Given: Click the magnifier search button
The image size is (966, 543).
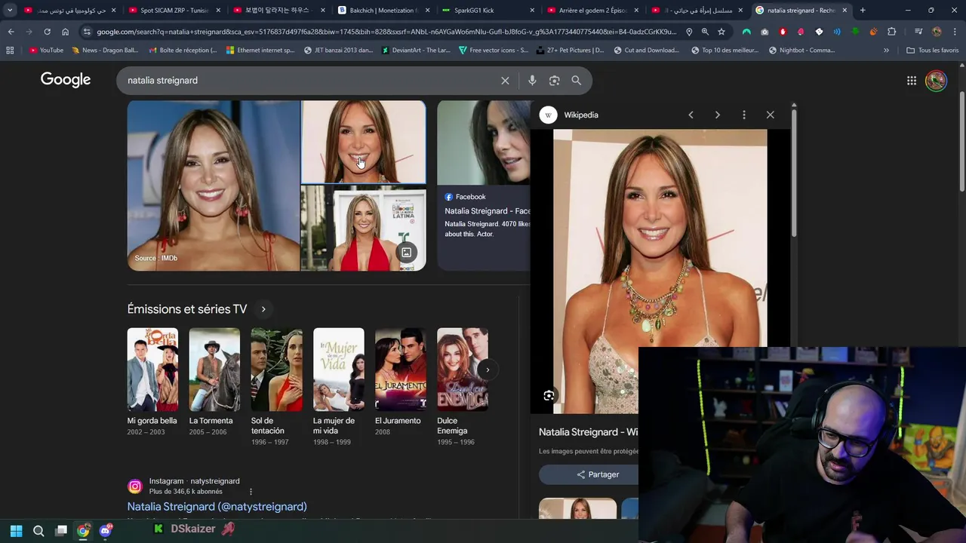Looking at the screenshot, I should (576, 81).
